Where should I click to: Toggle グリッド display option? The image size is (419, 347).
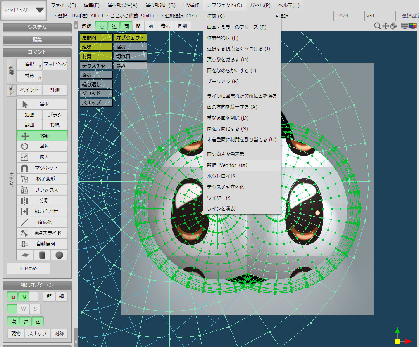tap(96, 94)
